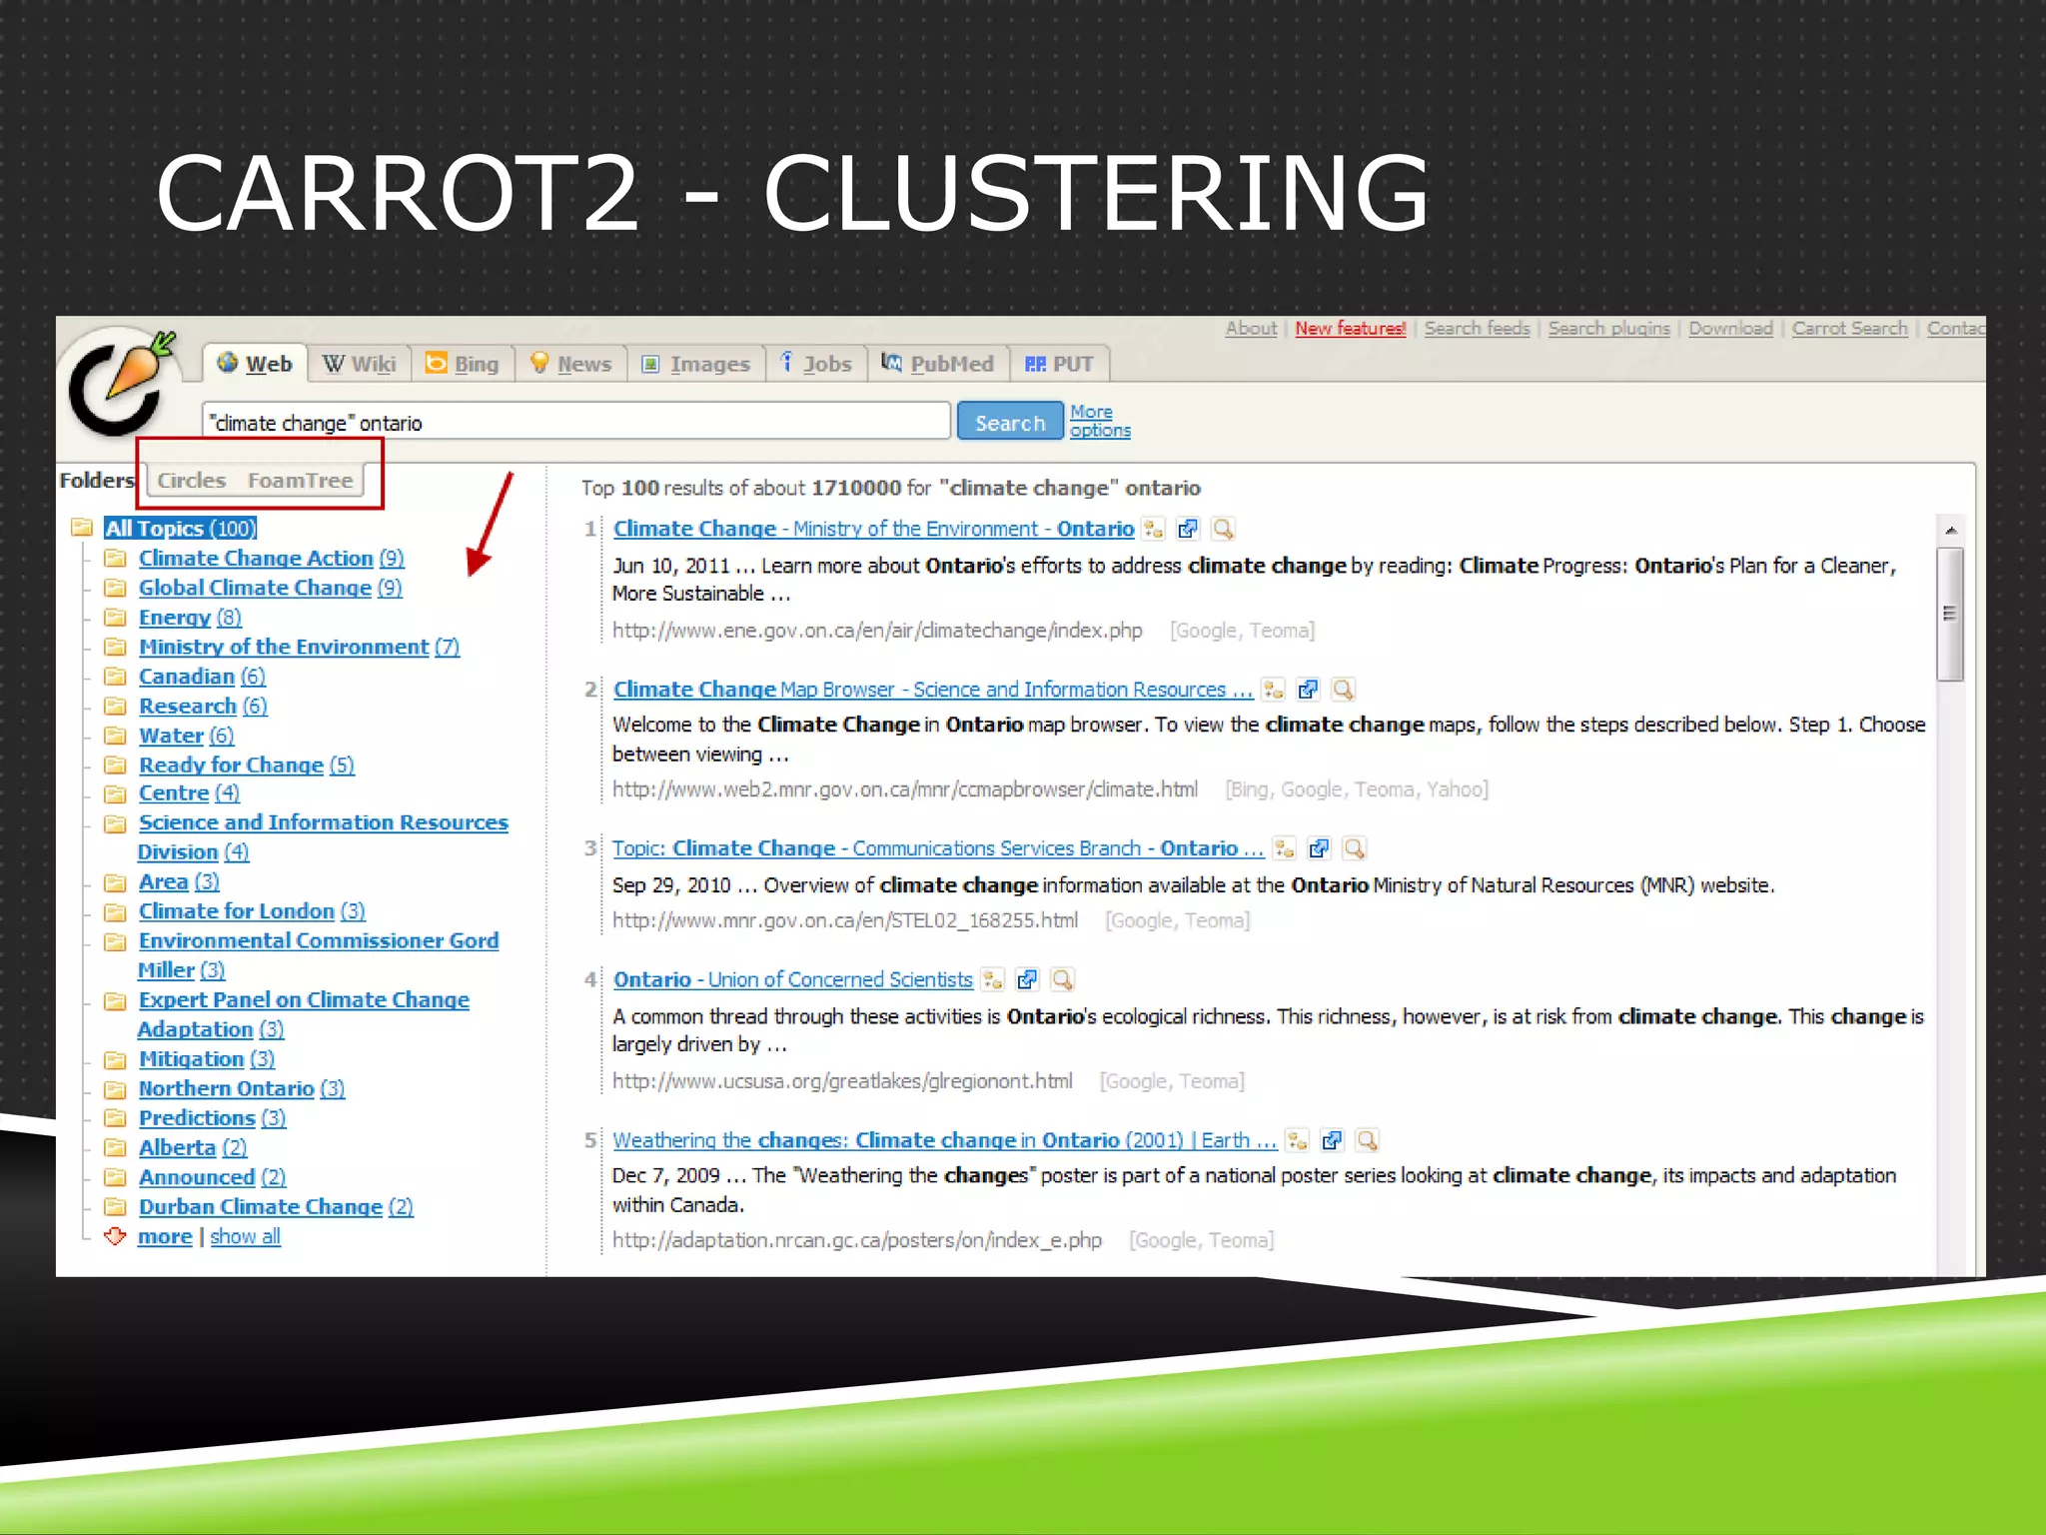Screen dimensions: 2046x1535
Task: Switch to the Images search tab
Action: tap(696, 364)
